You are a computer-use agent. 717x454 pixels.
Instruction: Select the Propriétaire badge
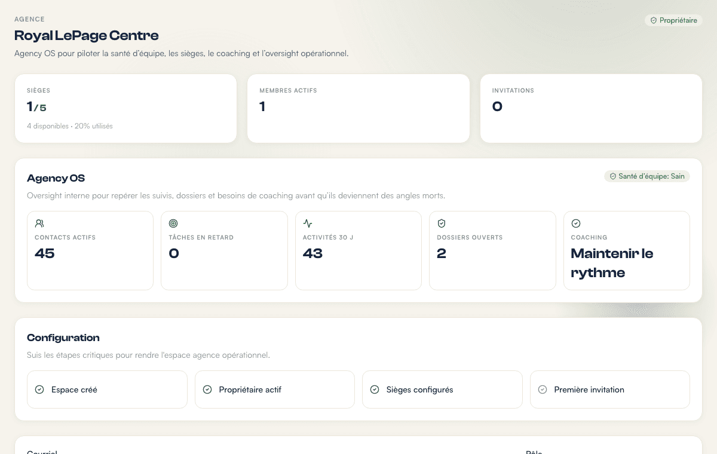tap(673, 20)
